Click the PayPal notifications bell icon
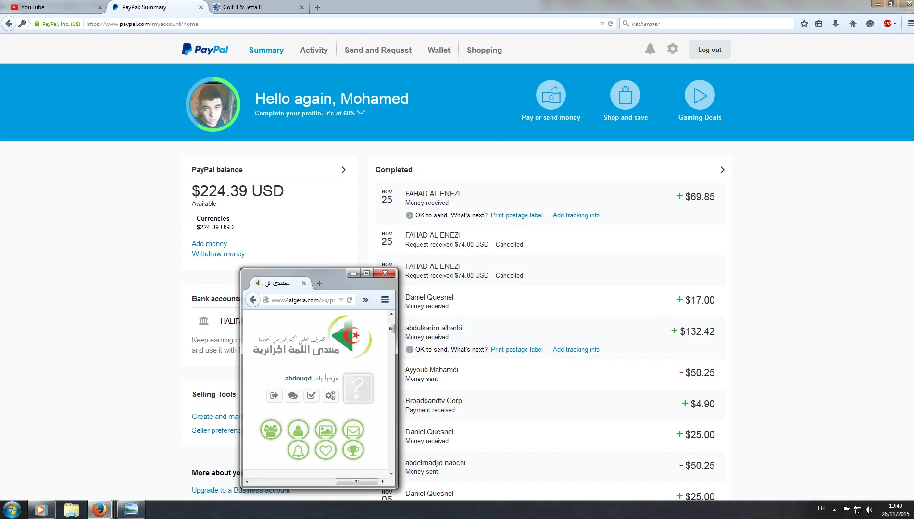 [x=650, y=49]
